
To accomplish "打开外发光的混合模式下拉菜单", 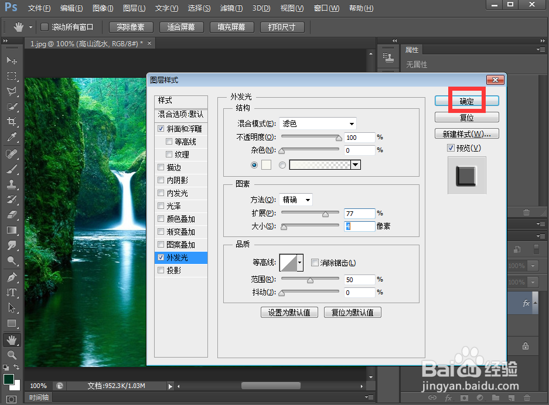I will coord(318,123).
